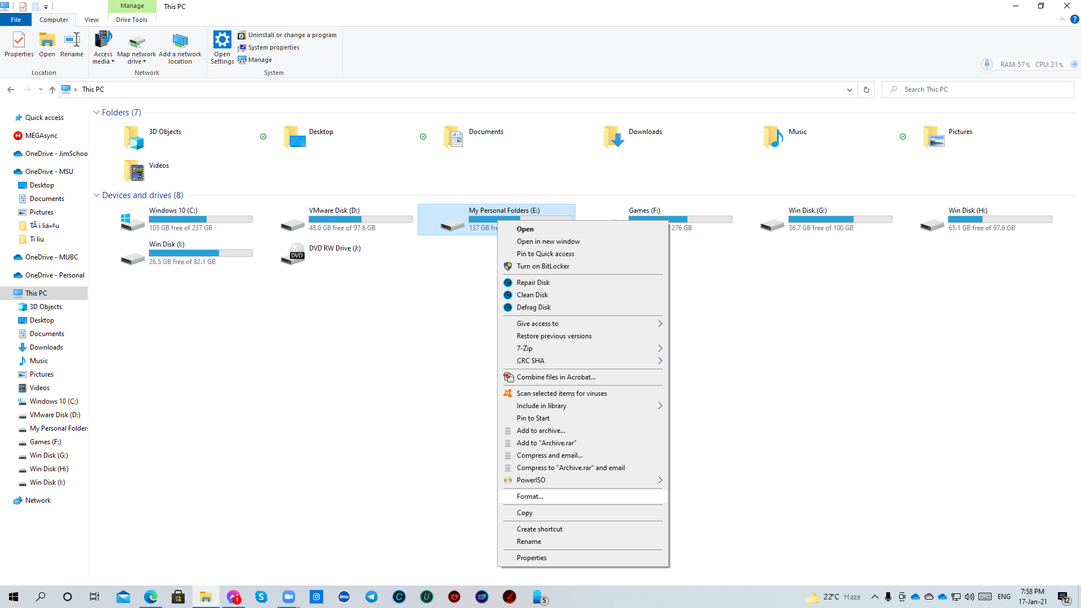Open Telegram from the taskbar
The width and height of the screenshot is (1081, 608).
372,597
